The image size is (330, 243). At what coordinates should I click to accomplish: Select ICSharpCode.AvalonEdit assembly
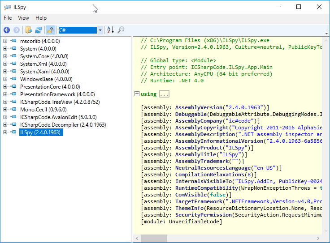pyautogui.click(x=58, y=117)
